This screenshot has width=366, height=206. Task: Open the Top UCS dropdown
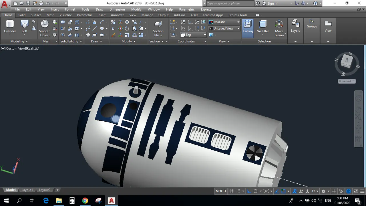pos(193,35)
